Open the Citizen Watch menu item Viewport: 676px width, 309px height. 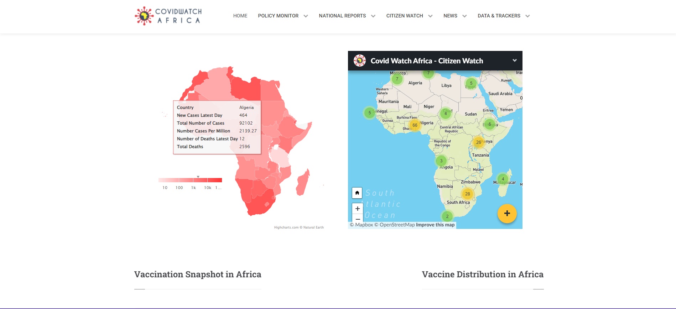(404, 16)
